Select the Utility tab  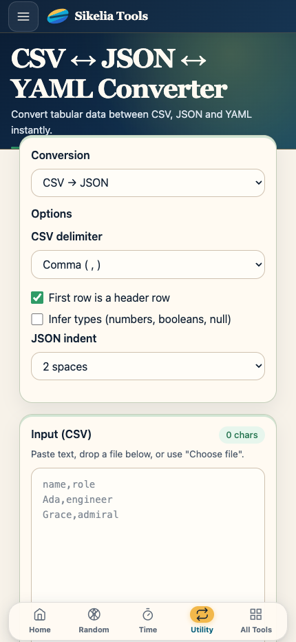click(x=202, y=621)
